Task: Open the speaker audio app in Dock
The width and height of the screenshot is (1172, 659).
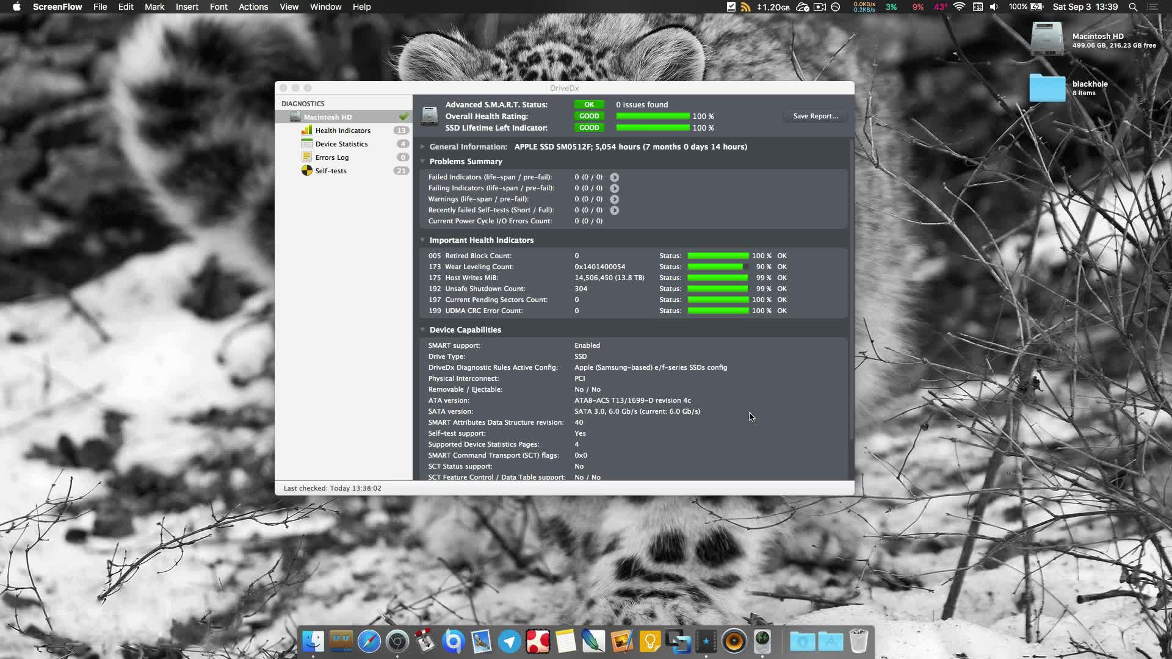Action: [x=734, y=641]
